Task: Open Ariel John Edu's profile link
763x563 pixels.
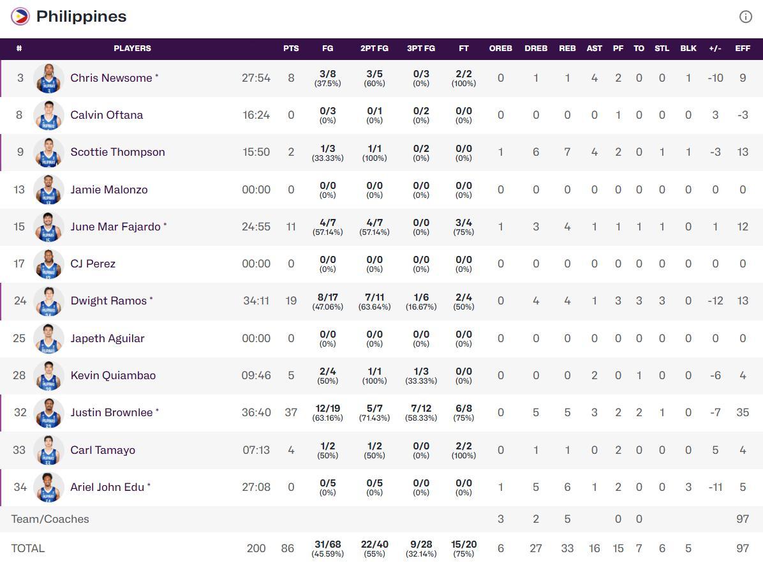Action: click(107, 486)
